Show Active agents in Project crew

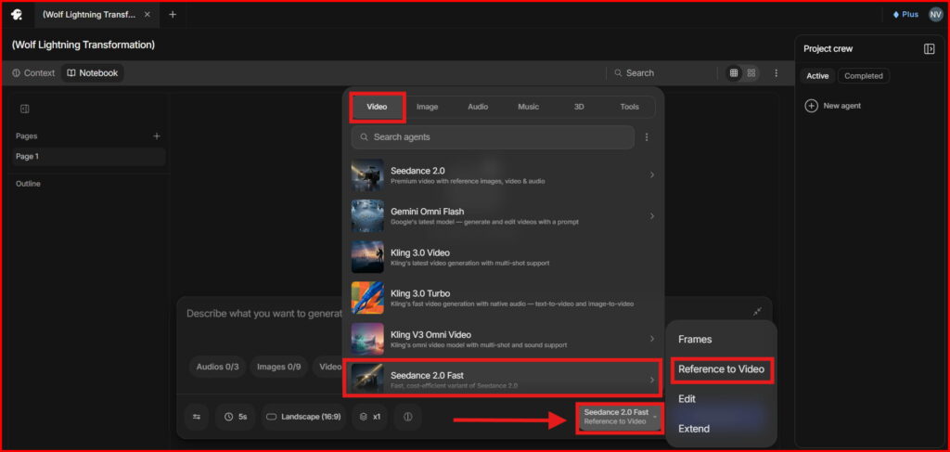[x=817, y=76]
